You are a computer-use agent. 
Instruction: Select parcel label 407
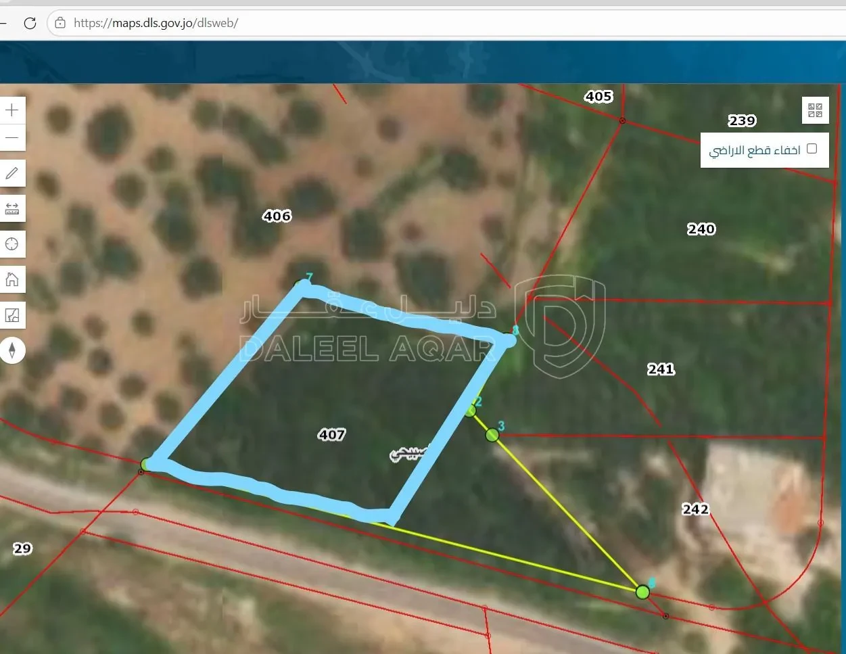pos(332,434)
